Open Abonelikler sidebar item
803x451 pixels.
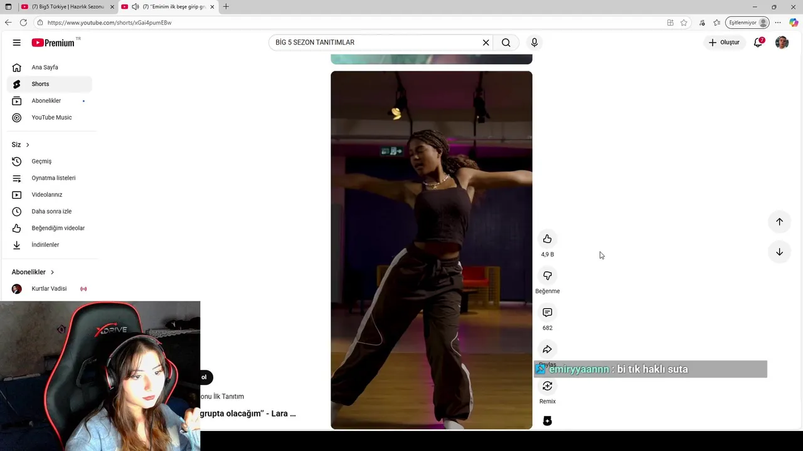(x=50, y=101)
